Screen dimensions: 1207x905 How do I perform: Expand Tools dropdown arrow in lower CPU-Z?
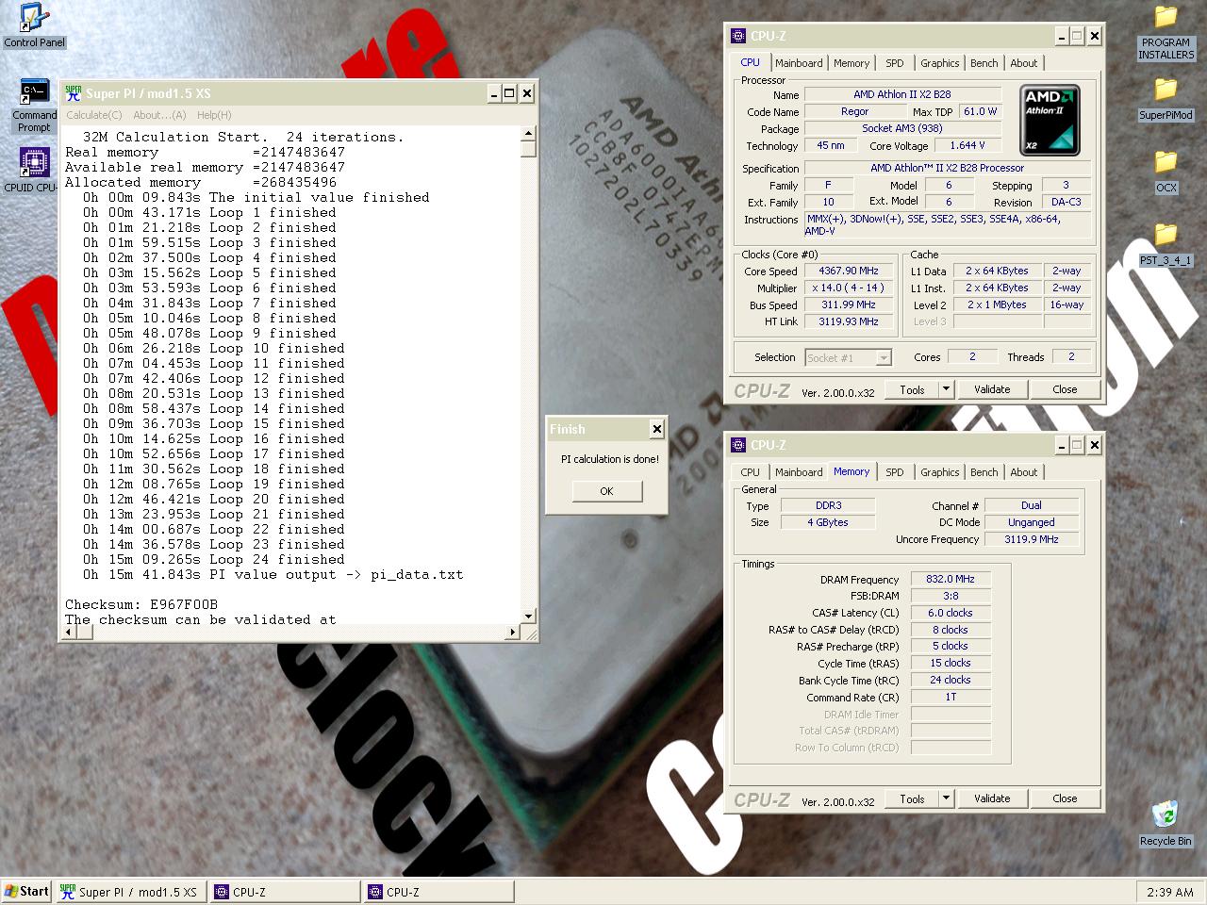[x=947, y=798]
